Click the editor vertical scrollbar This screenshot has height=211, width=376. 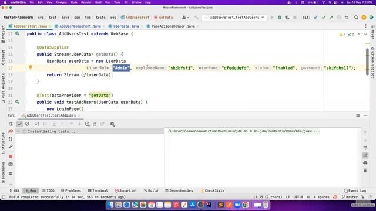367,62
